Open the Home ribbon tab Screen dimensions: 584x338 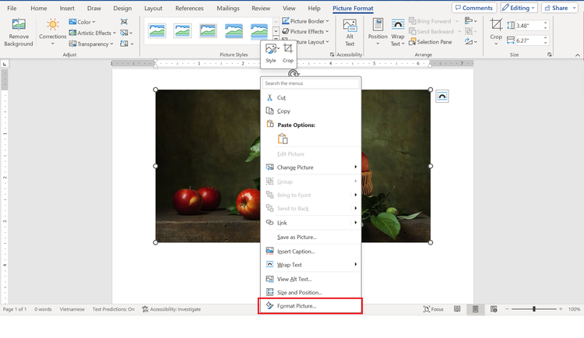click(x=39, y=9)
